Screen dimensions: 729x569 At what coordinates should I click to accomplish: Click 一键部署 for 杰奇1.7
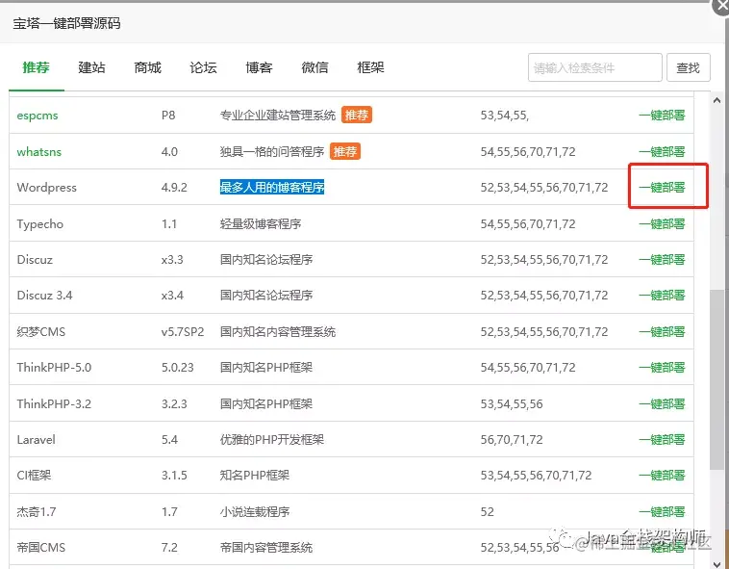(662, 512)
